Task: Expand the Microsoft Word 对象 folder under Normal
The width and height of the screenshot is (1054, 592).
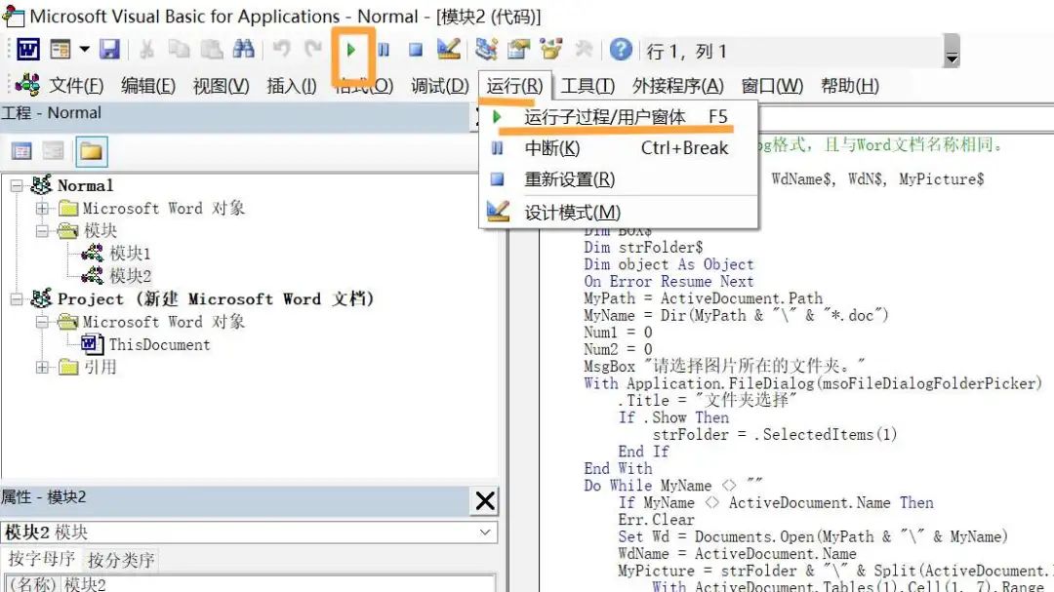Action: [x=42, y=208]
